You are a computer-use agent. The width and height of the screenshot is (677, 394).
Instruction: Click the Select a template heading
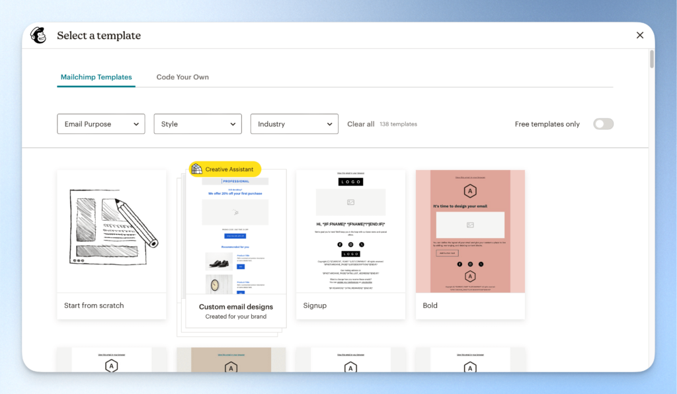pos(99,36)
